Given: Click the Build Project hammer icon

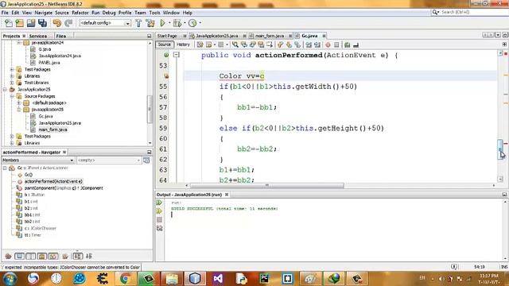Looking at the screenshot, I should point(138,23).
